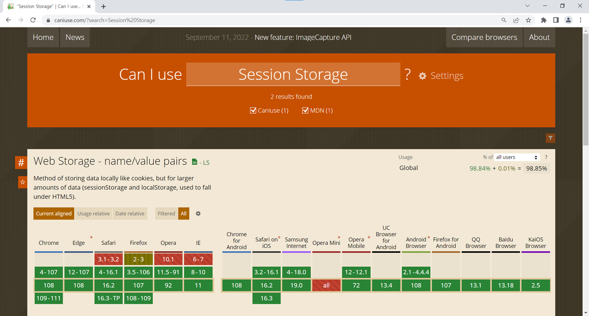The height and width of the screenshot is (316, 589).
Task: Open Compare browsers page
Action: (484, 37)
